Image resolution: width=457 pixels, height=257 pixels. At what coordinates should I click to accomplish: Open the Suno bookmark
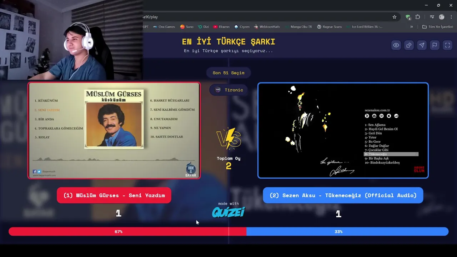[x=187, y=27]
